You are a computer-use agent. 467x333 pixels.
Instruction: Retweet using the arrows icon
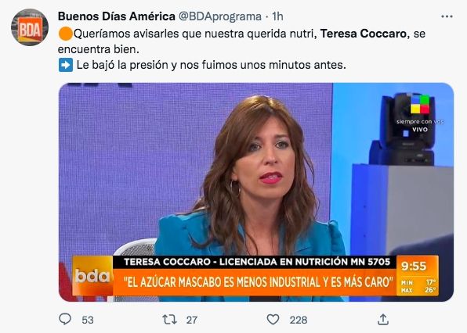(169, 320)
